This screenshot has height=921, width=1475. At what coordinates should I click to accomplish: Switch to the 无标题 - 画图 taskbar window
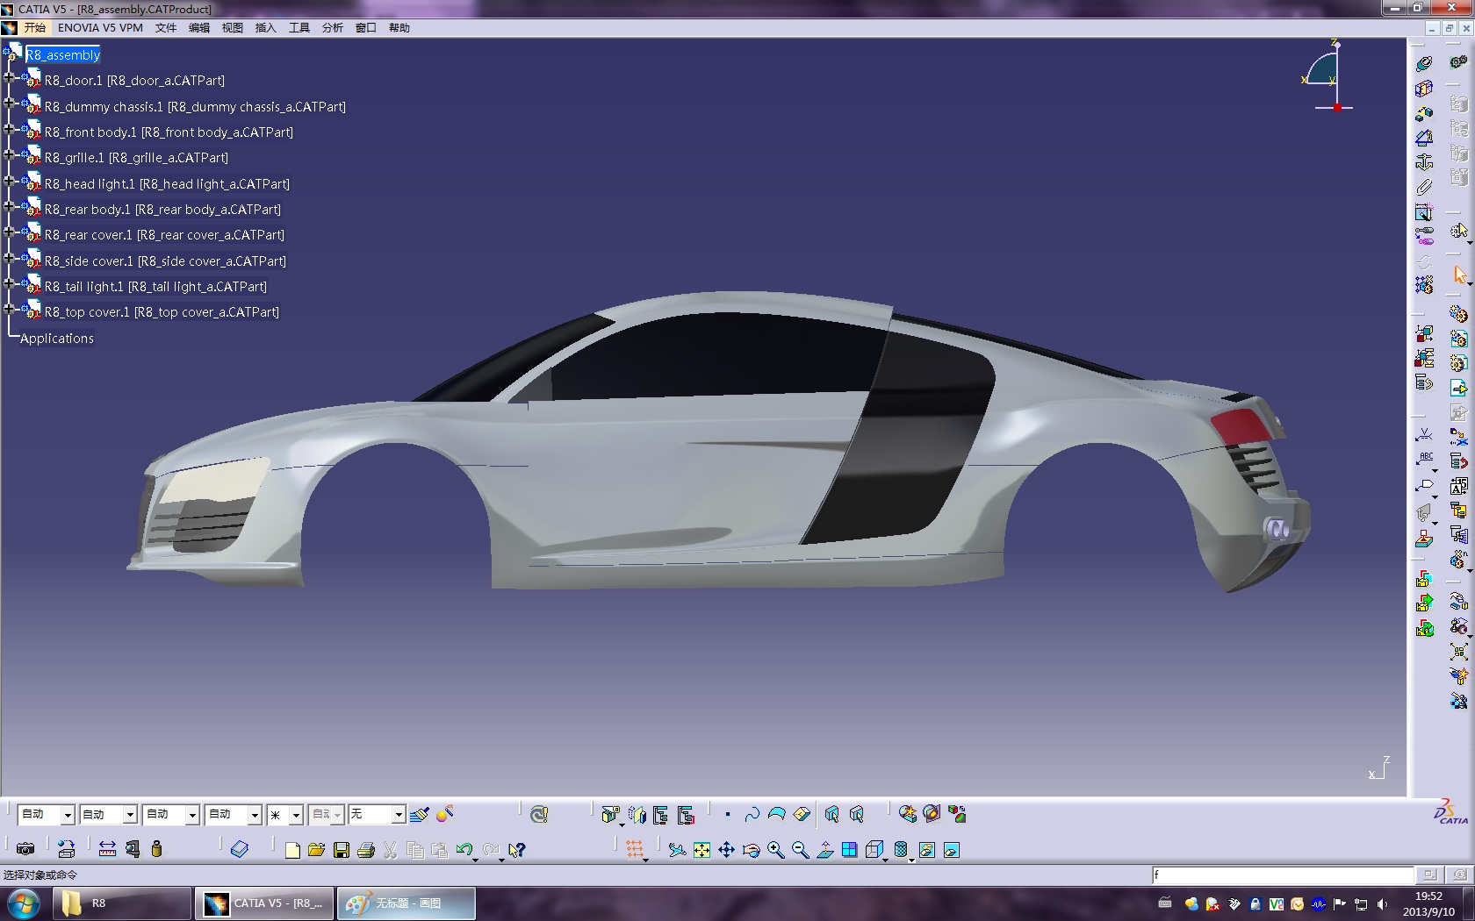coord(407,903)
